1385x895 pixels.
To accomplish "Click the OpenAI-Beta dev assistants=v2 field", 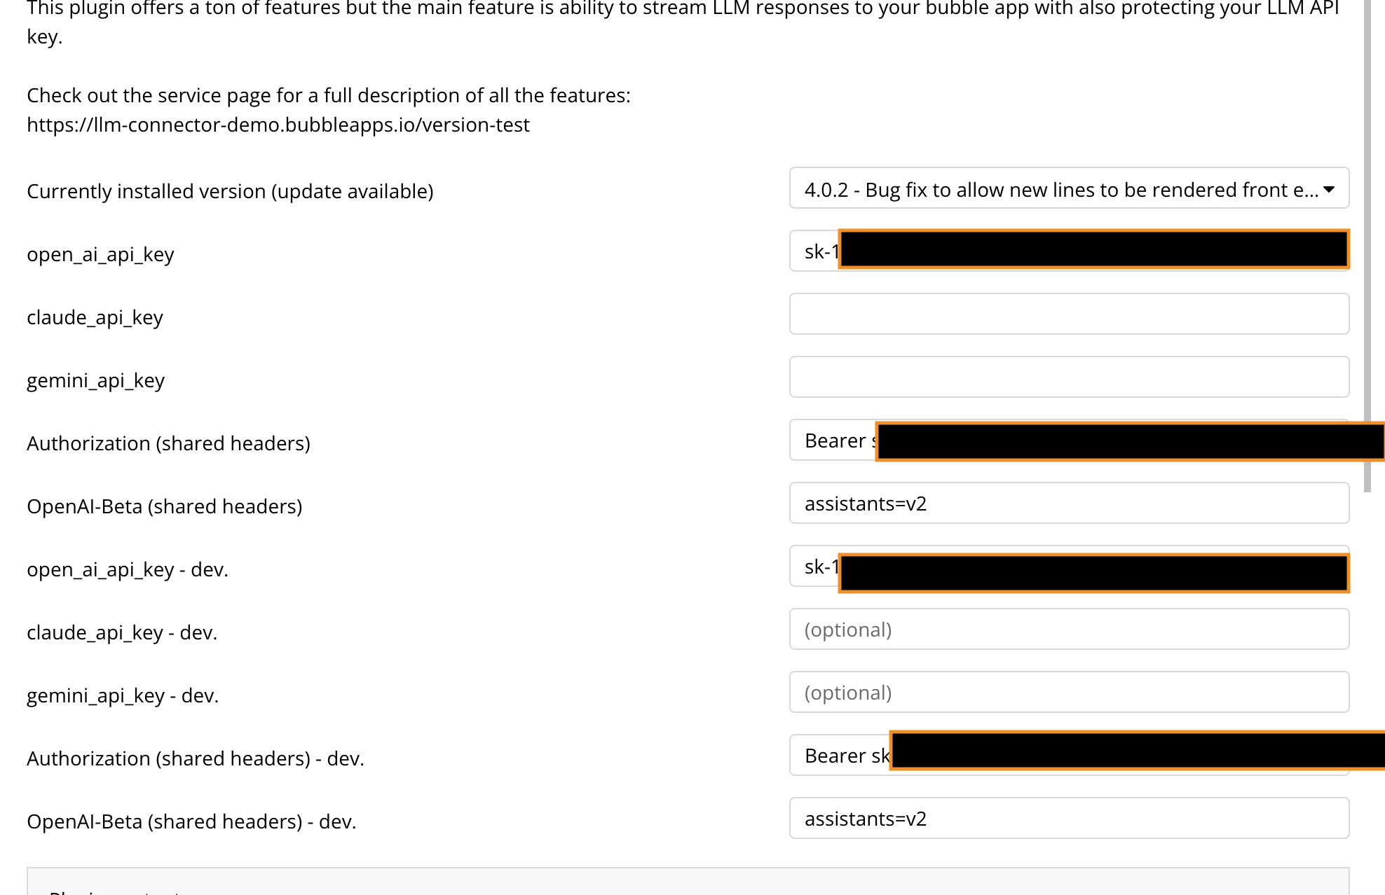I will (x=1069, y=818).
